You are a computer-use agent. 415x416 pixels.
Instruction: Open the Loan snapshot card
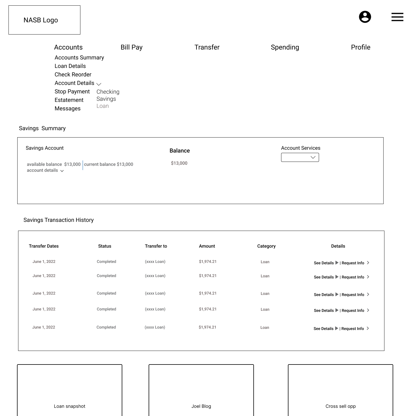pos(70,390)
